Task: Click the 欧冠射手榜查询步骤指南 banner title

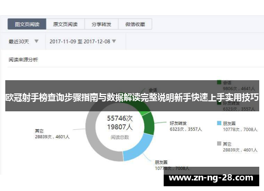Action: (132, 98)
